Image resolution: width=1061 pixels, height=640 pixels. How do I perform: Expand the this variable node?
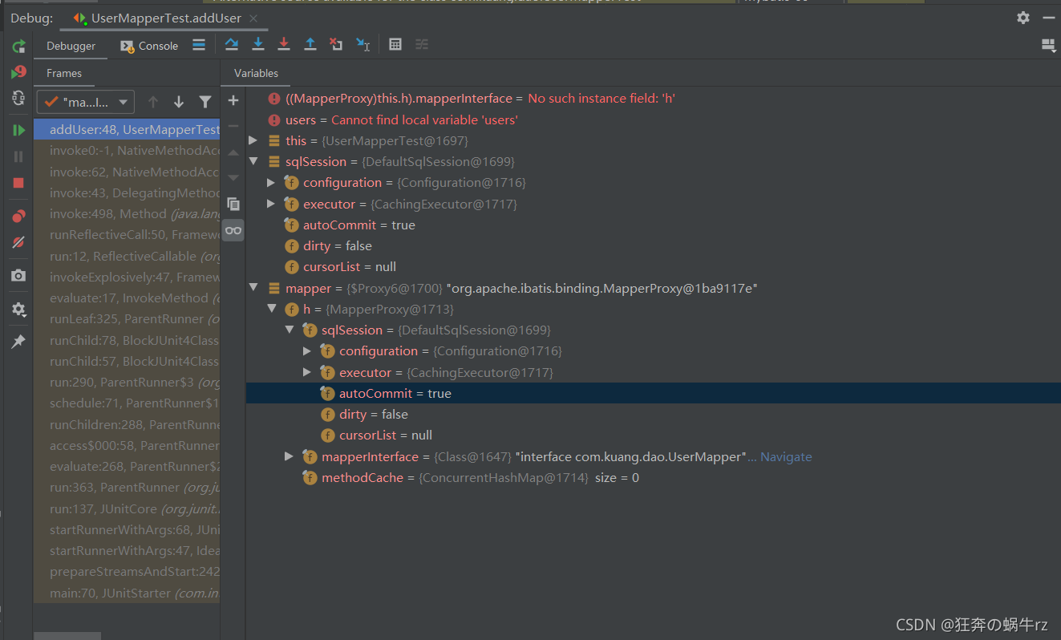tap(253, 140)
